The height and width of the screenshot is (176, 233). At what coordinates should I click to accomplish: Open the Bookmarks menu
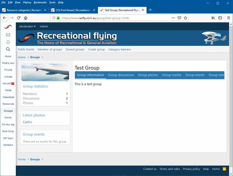click(40, 2)
